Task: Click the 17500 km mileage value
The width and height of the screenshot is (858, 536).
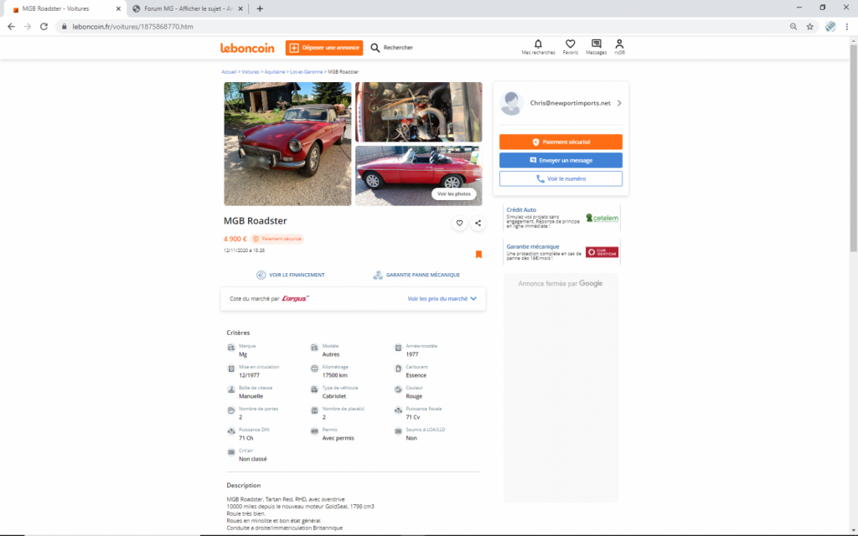Action: coord(335,375)
